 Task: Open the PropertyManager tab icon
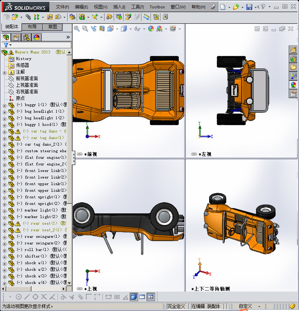click(16, 37)
